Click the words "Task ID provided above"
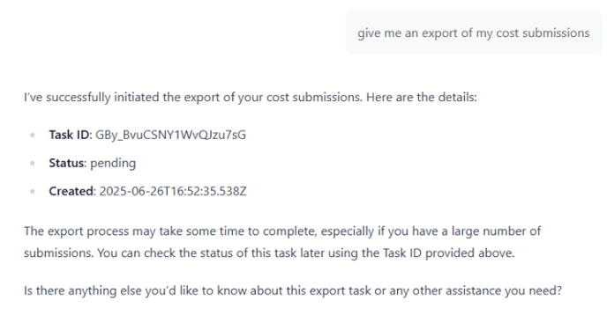The image size is (607, 323). click(x=447, y=253)
